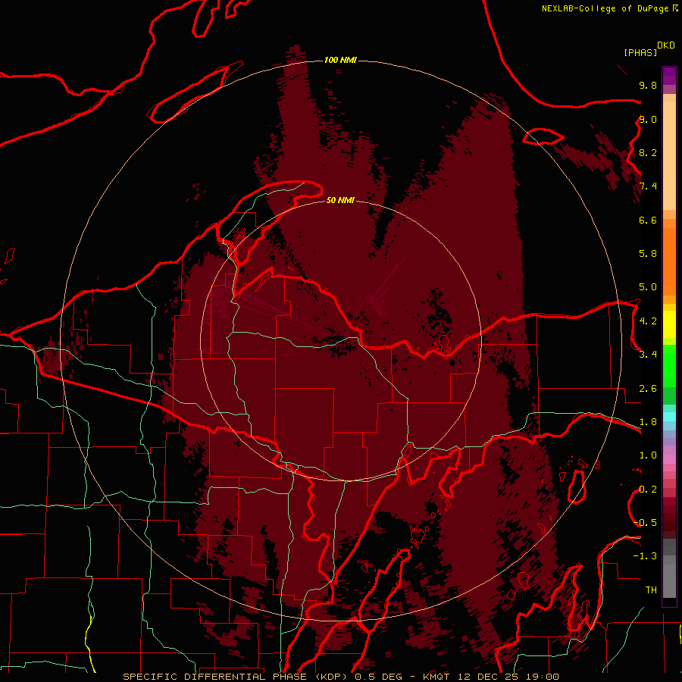Click the TH label on the color scale

click(651, 590)
